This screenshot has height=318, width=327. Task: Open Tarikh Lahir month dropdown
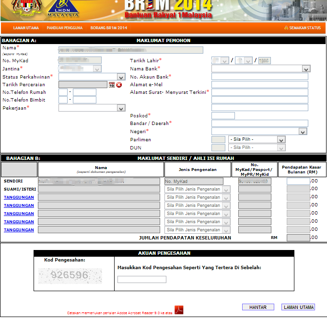pos(248,61)
